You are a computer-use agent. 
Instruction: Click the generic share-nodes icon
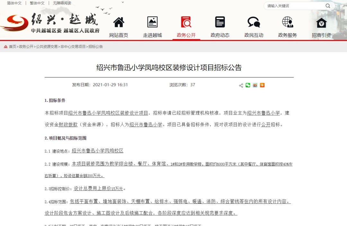tap(240, 86)
